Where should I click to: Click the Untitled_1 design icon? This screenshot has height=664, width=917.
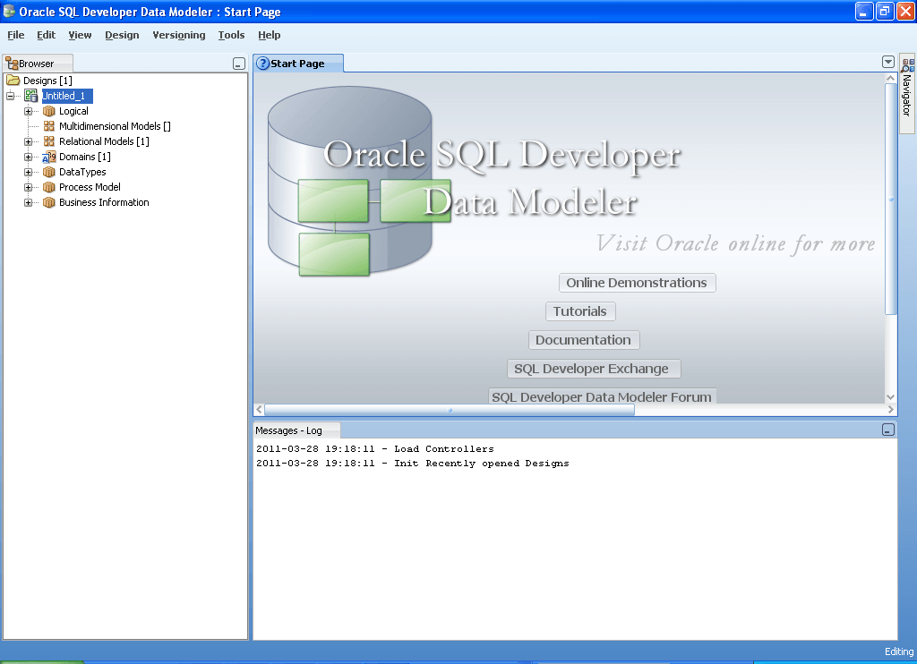(31, 96)
